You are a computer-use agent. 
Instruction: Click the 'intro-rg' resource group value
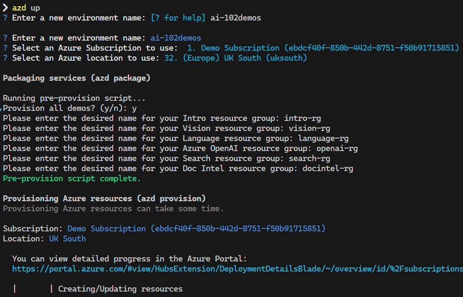tap(303, 118)
